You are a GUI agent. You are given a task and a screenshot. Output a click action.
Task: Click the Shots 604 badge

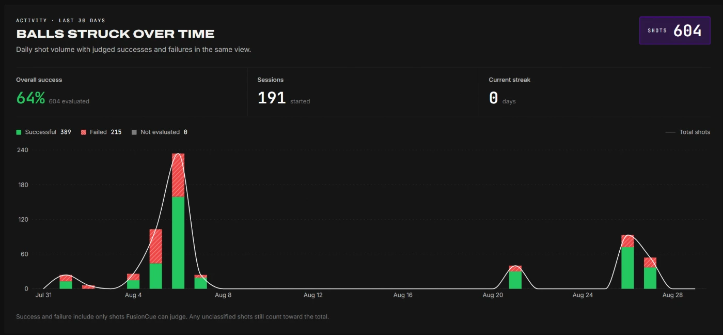pos(674,31)
